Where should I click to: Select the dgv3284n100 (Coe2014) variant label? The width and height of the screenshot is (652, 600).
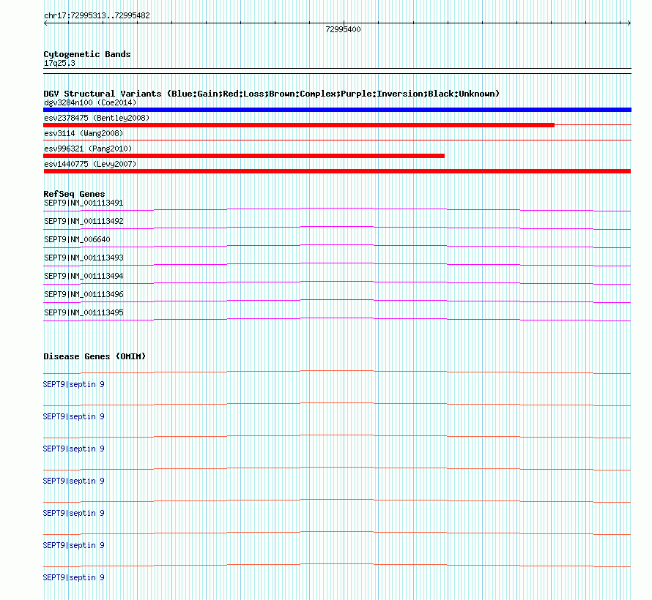[90, 102]
